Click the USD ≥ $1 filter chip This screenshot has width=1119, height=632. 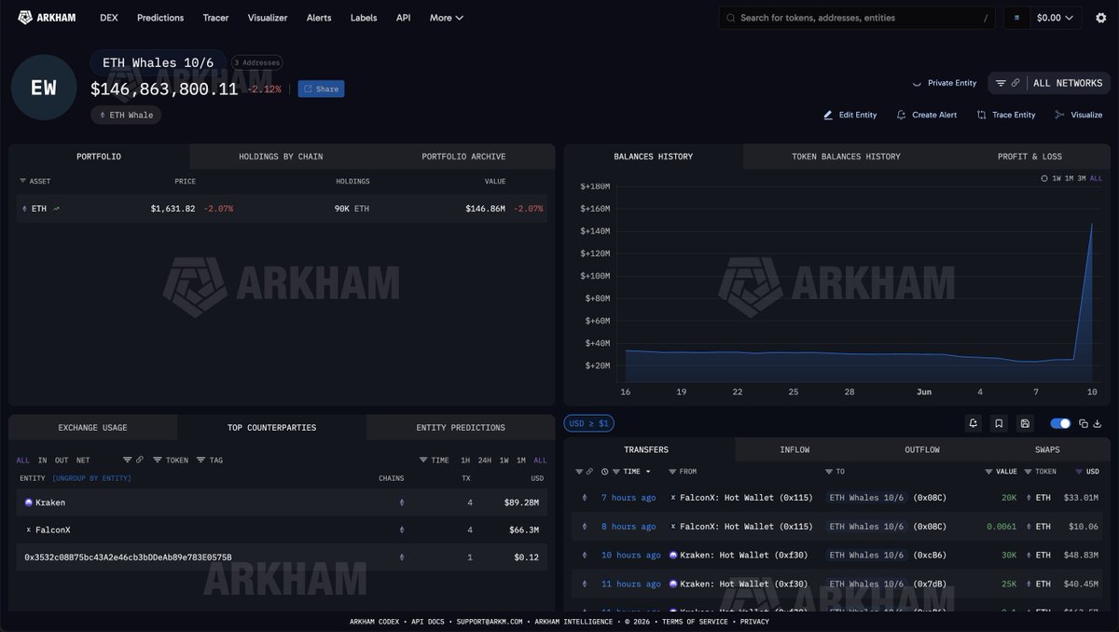(x=588, y=423)
